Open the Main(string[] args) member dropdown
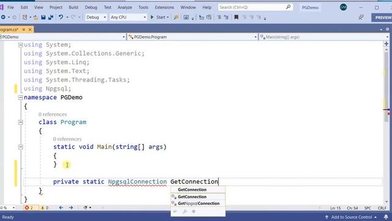 tap(324, 37)
